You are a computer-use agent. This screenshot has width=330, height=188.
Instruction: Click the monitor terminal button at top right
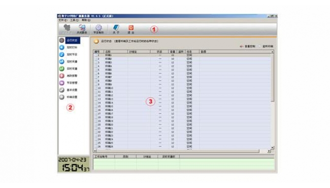(x=266, y=46)
